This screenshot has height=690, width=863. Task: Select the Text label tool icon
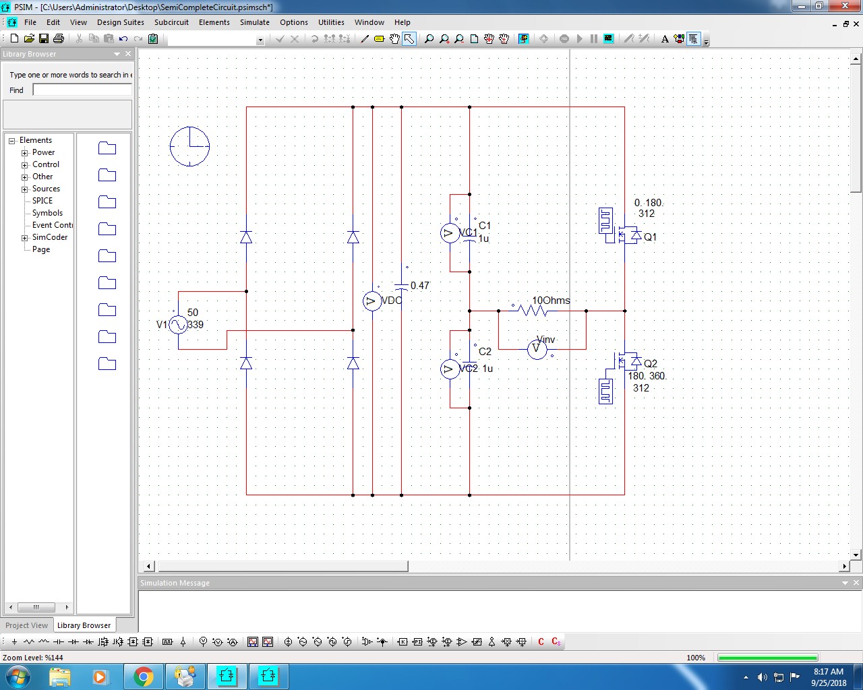664,38
